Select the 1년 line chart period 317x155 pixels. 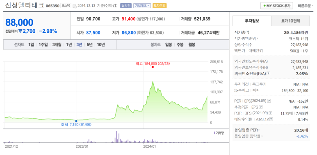pyautogui.click(x=69, y=45)
